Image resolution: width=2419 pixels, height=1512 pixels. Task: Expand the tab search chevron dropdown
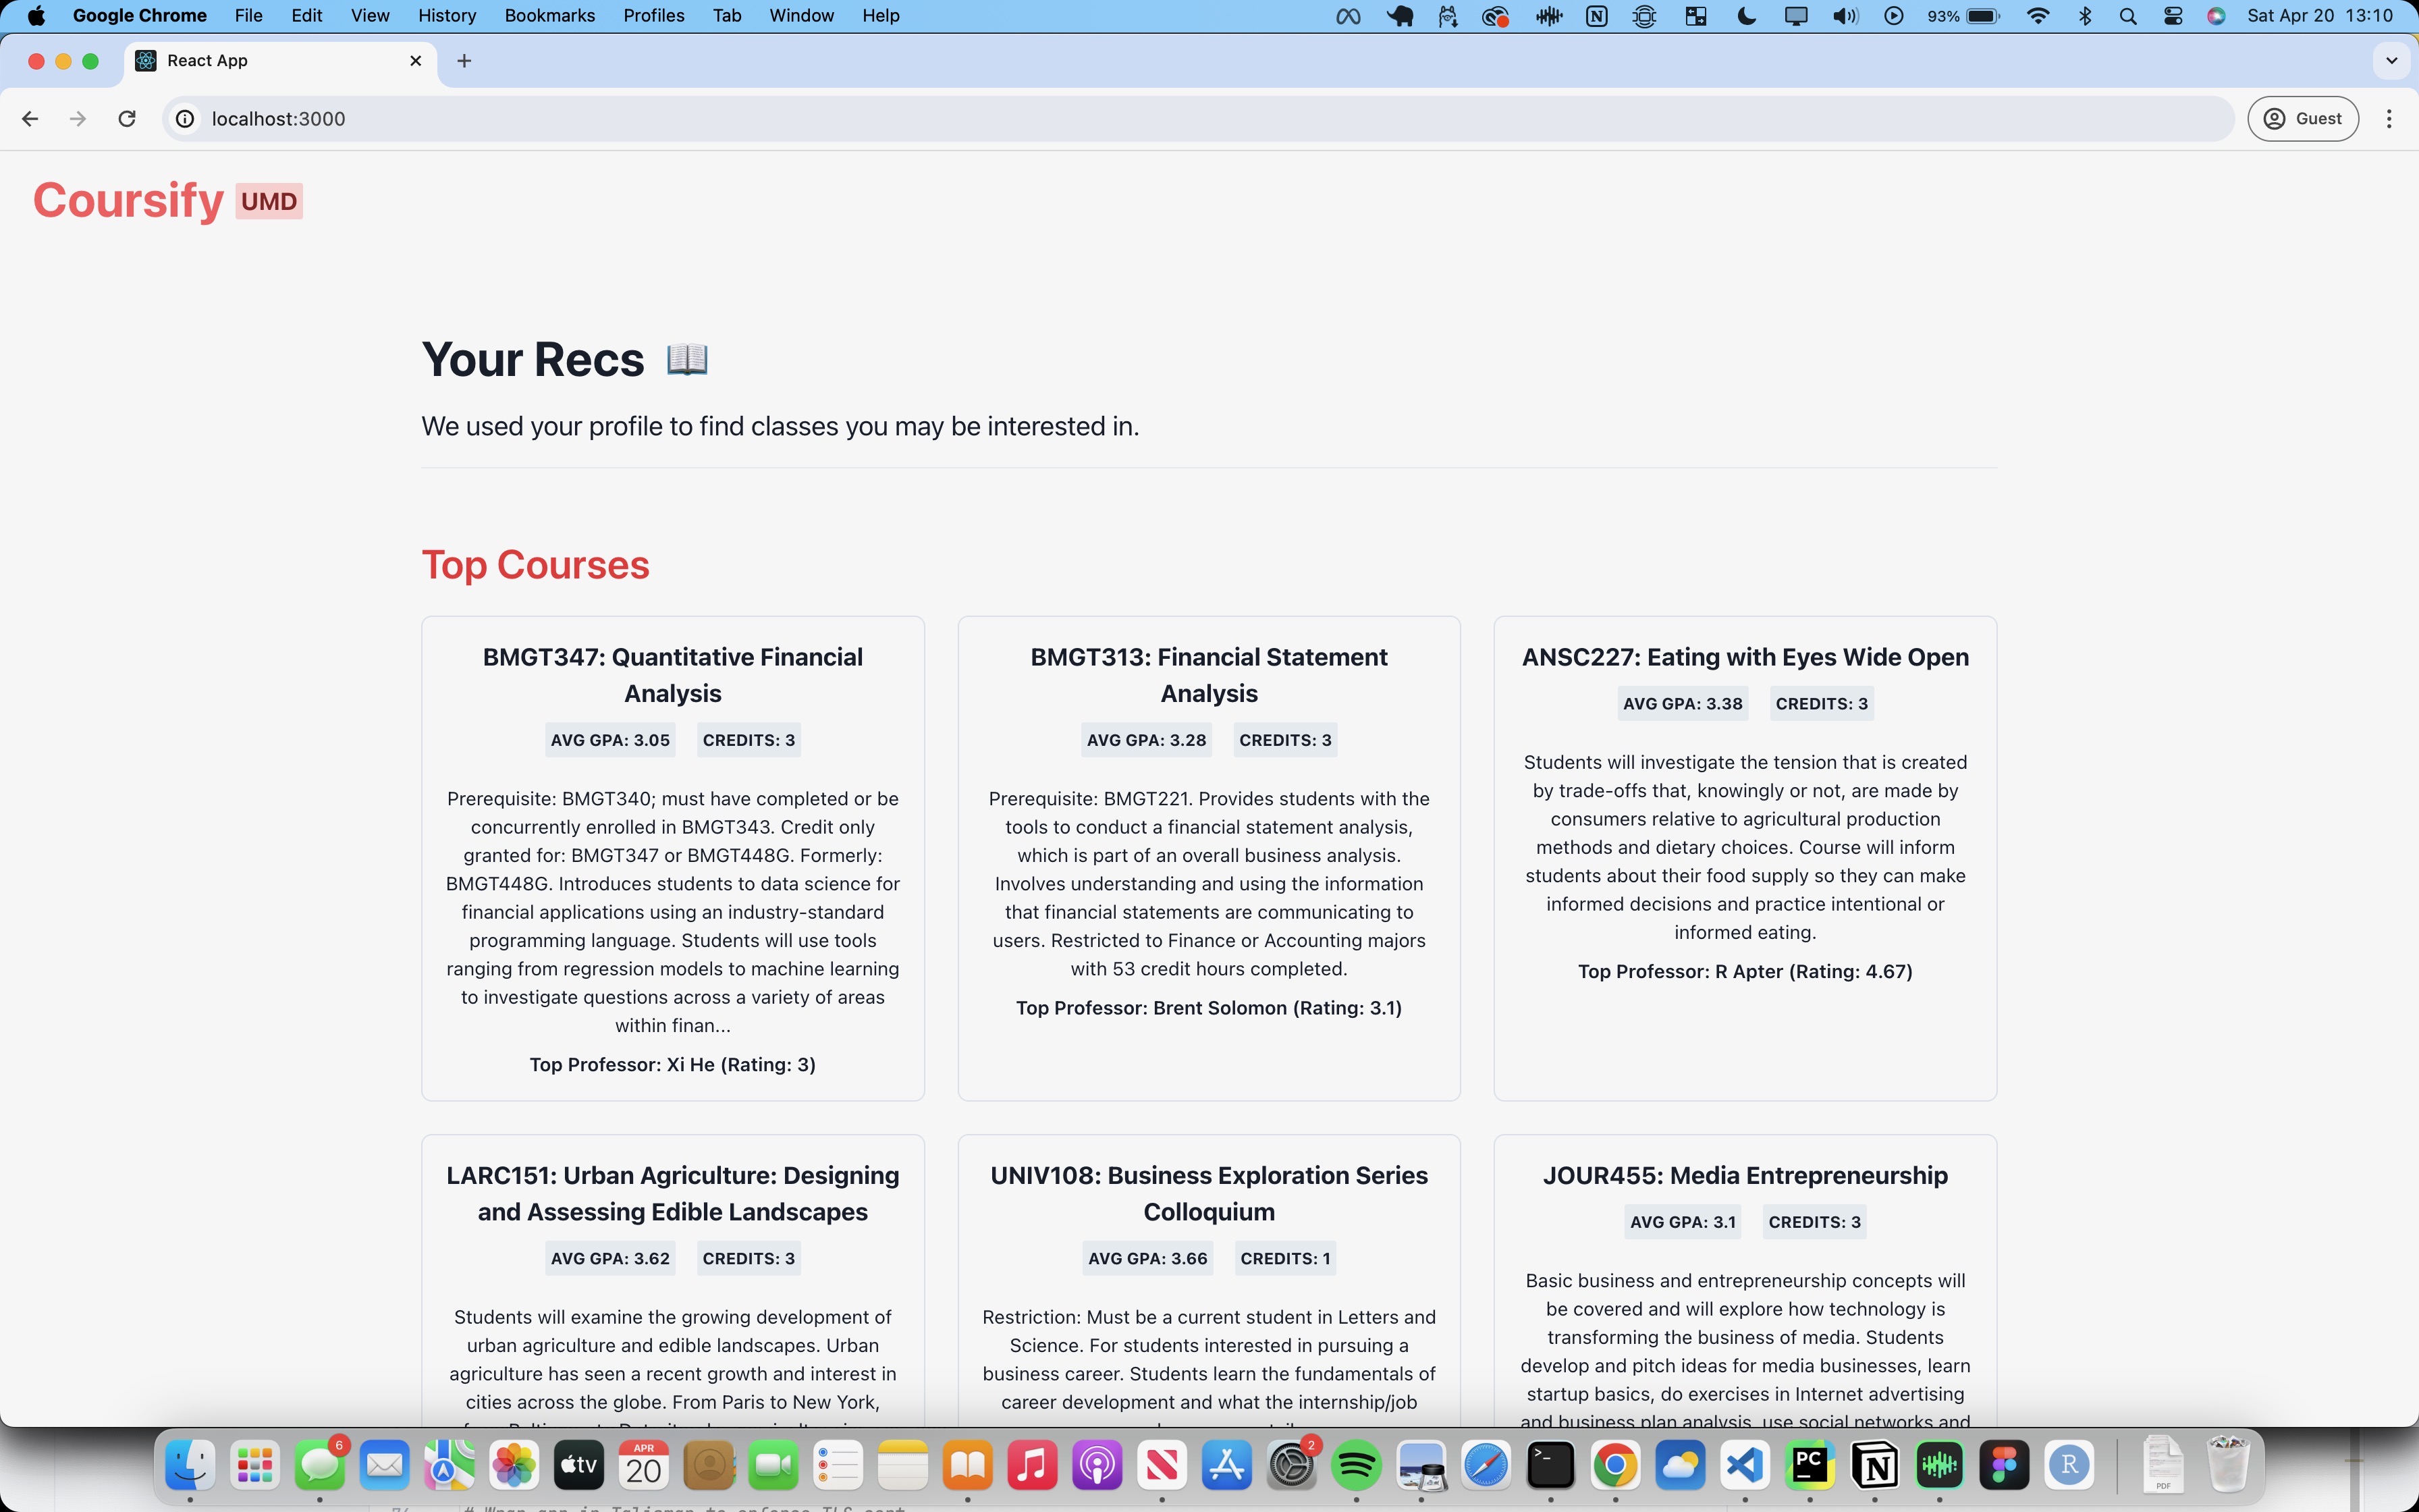click(2391, 61)
